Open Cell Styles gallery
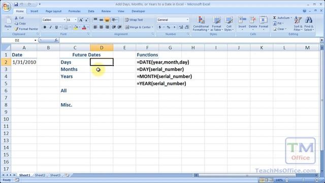325x183 pixels. (x=229, y=24)
